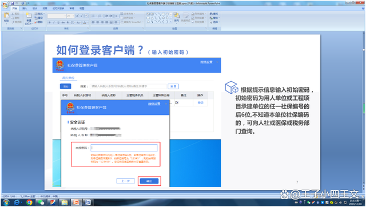The height and width of the screenshot is (207, 366).
Task: Expand the shapes gallery more arrow
Action: click(x=170, y=22)
